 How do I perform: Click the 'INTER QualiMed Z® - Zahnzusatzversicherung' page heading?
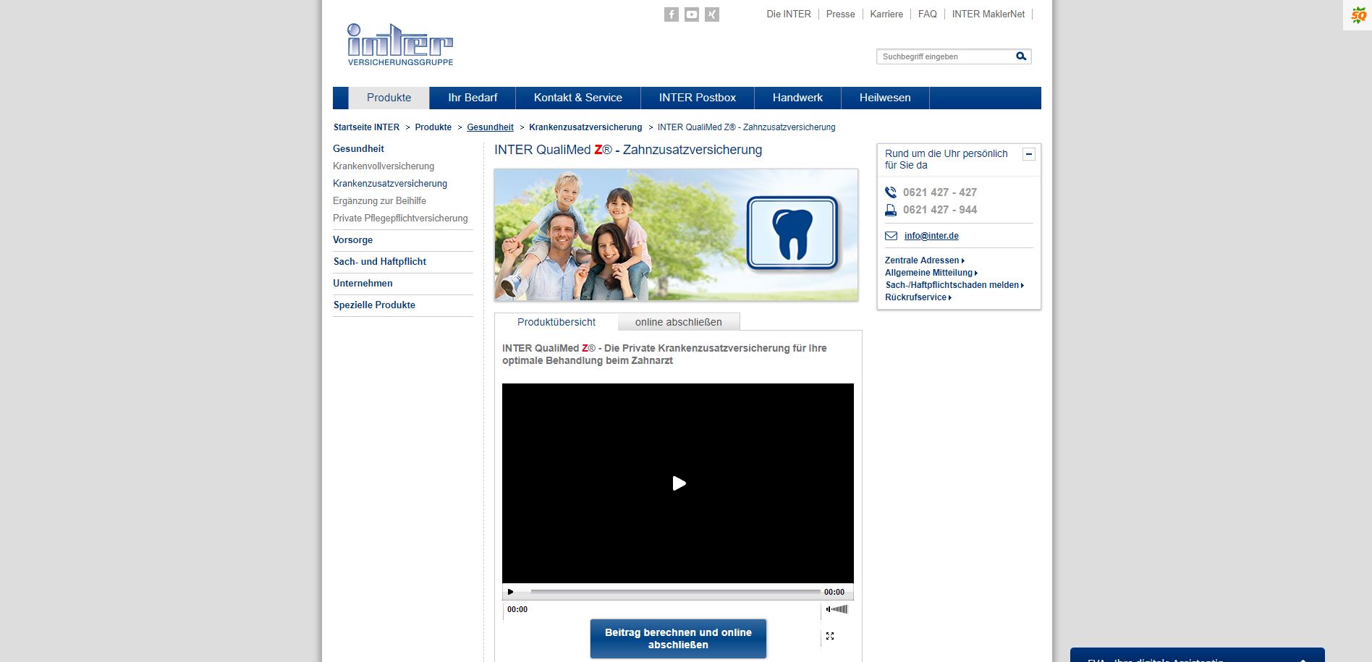628,150
